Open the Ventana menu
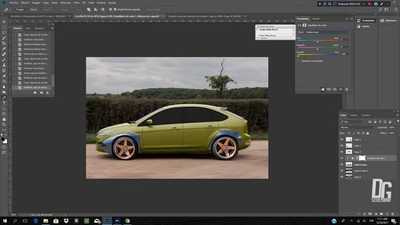Viewport: 400px width, 225px height. tap(101, 2)
